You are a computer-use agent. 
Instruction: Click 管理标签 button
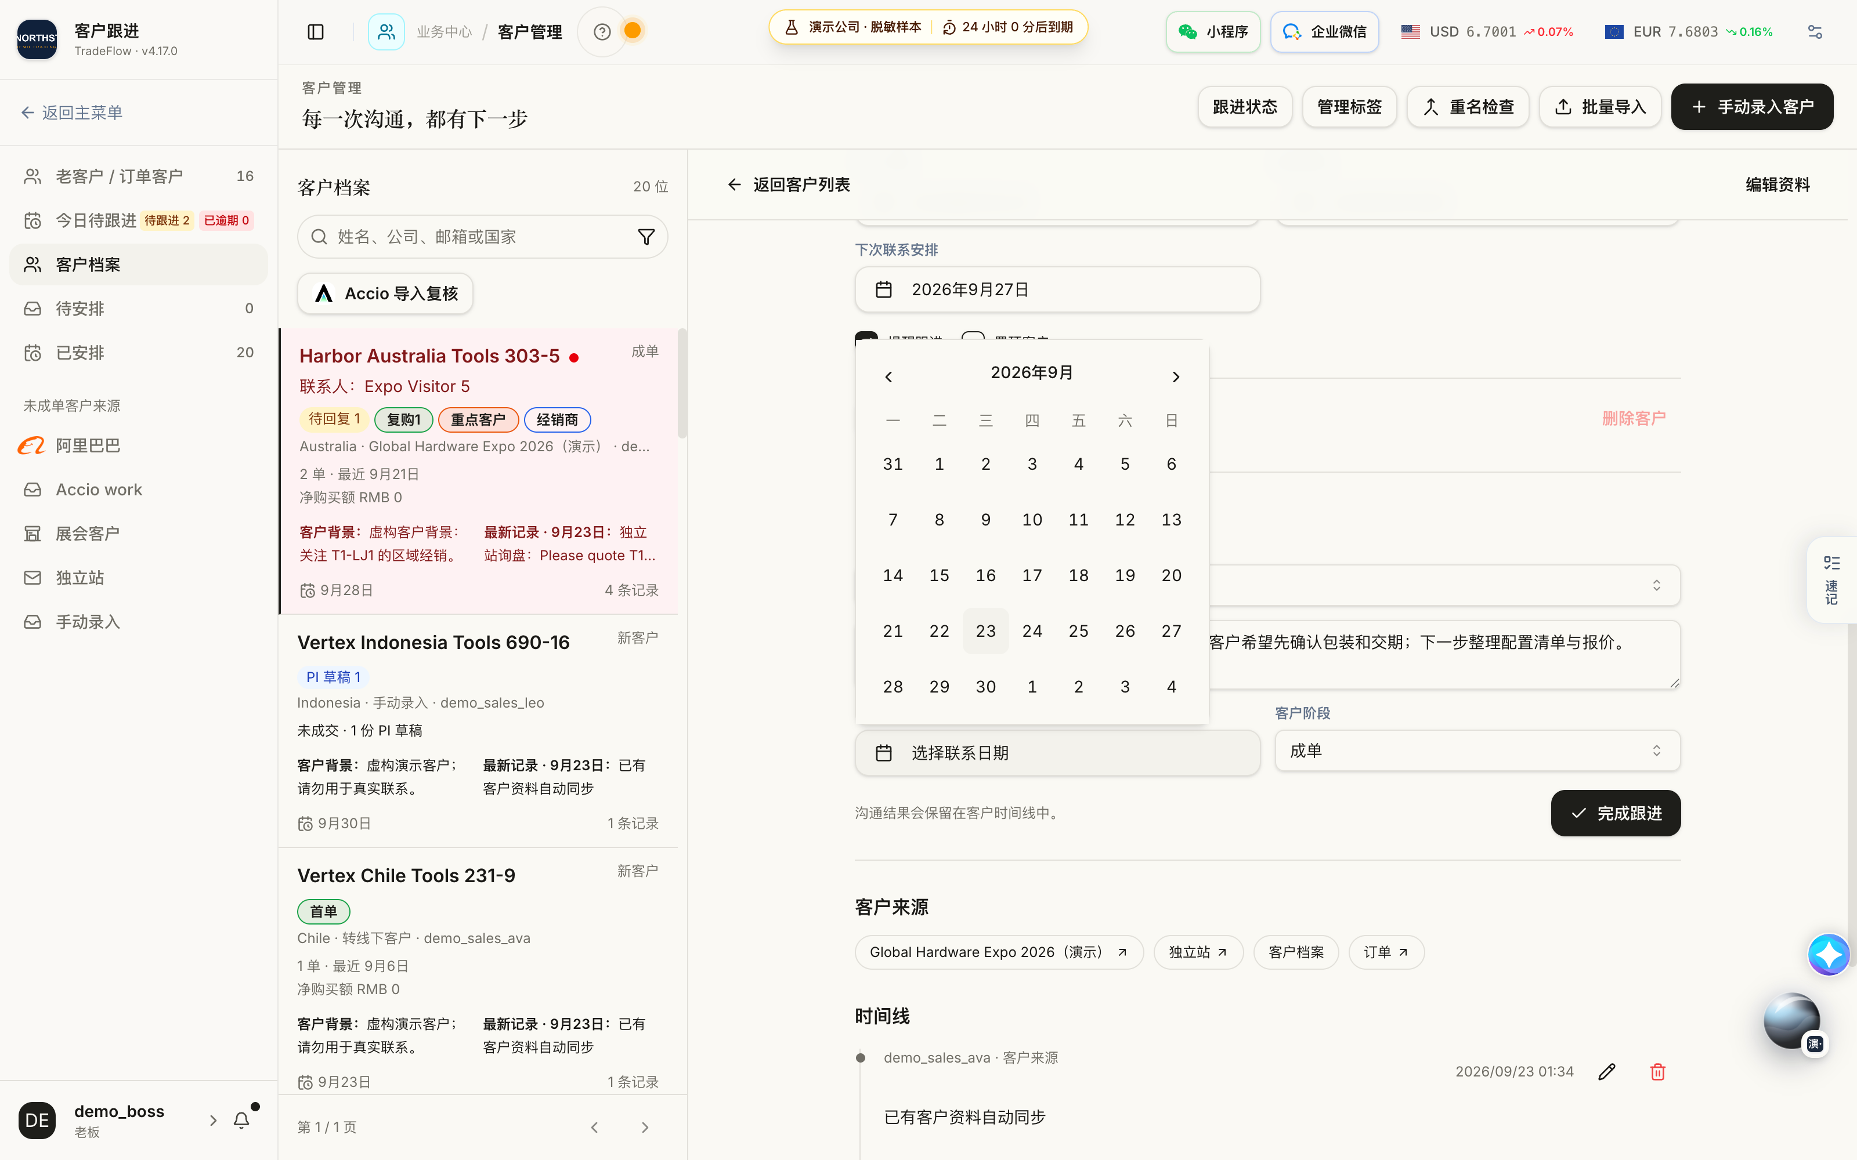click(1349, 107)
